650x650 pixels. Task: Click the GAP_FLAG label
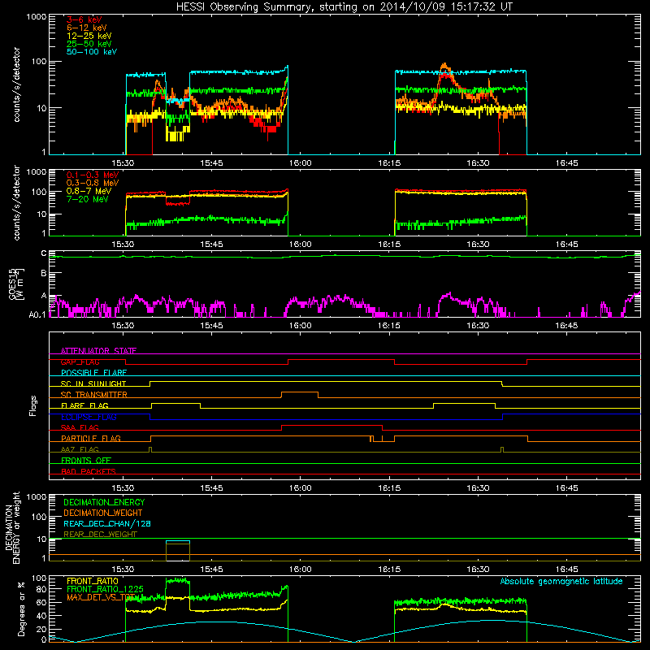[80, 362]
